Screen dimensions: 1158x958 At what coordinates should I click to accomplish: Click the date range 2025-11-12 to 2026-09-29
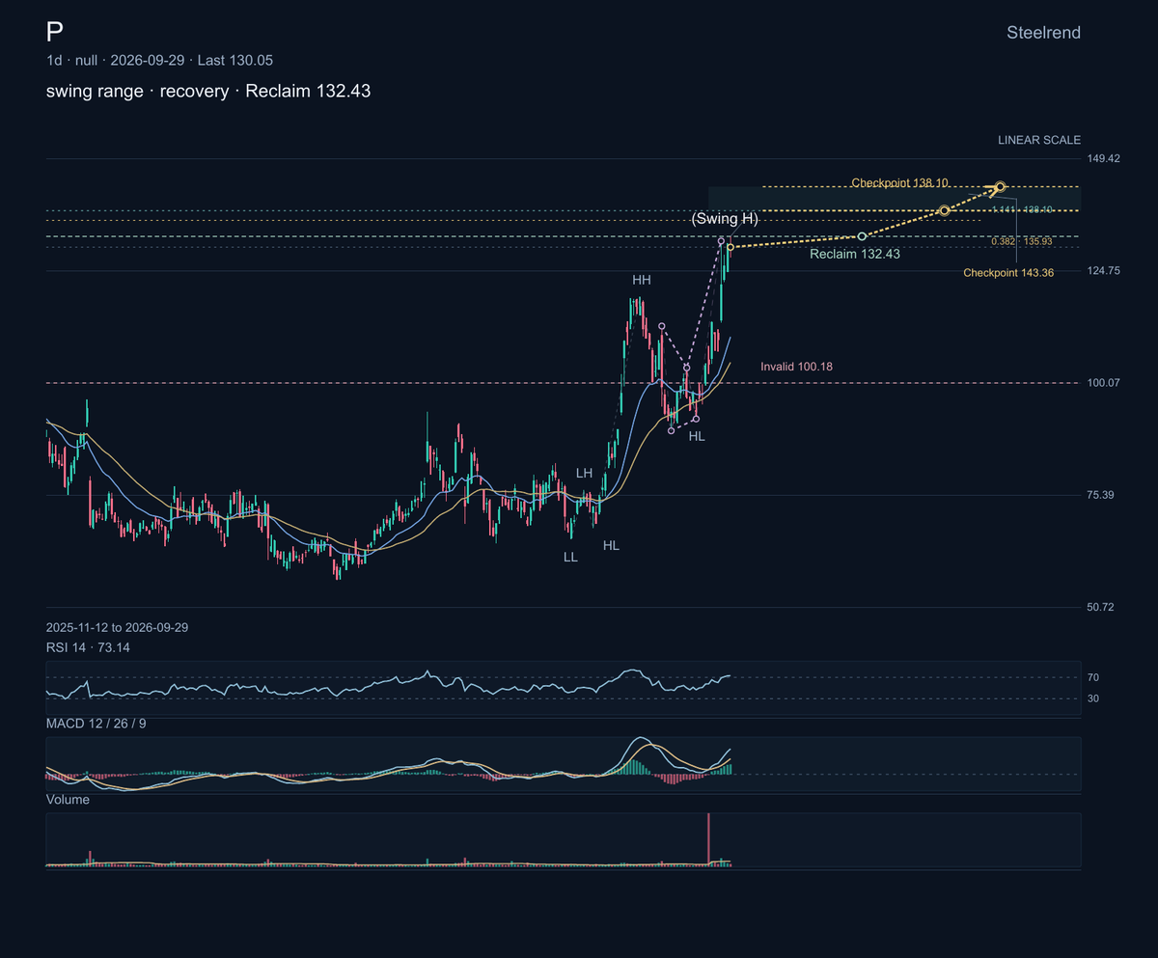click(x=117, y=627)
